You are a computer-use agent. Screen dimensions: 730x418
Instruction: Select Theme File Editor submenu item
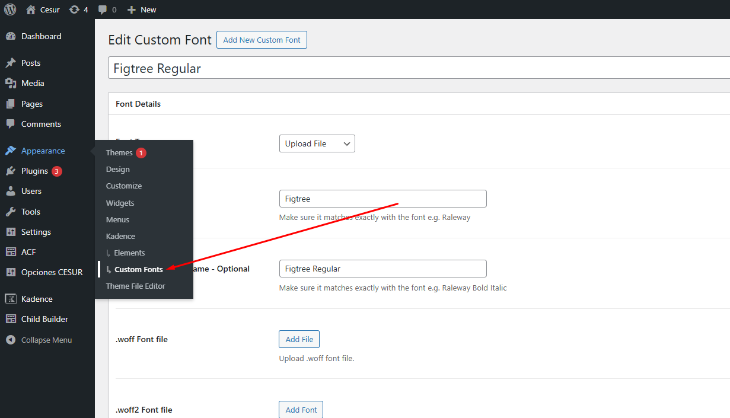coord(135,286)
